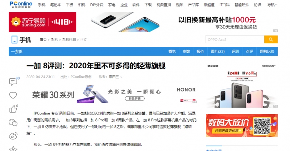Switch to 图片(23) tab
This screenshot has width=290, height=151.
click(x=218, y=51)
